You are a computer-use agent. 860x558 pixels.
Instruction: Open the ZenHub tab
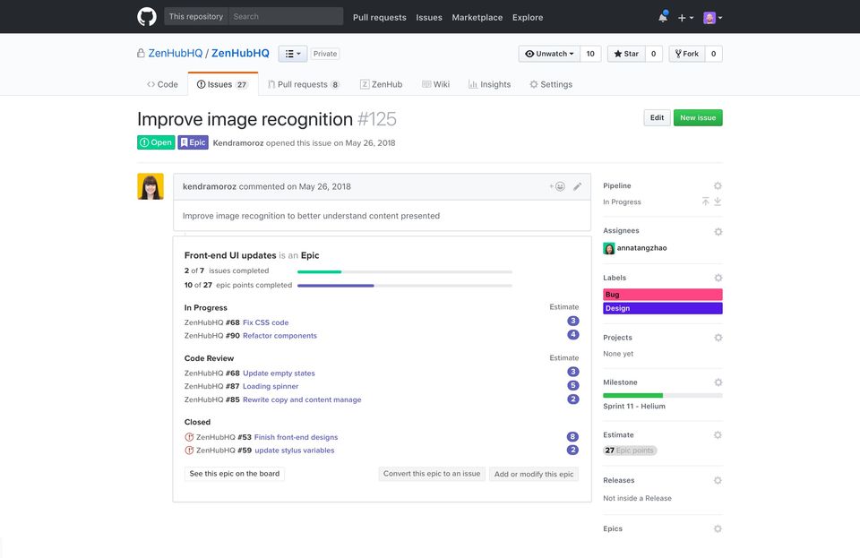[x=381, y=84]
